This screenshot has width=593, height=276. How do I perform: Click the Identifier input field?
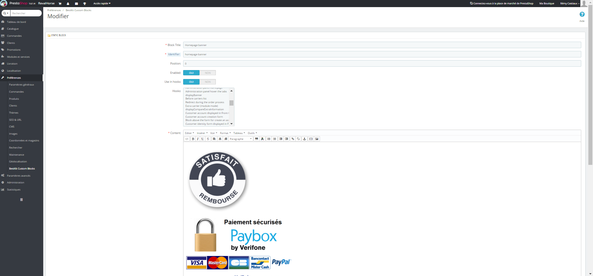tap(382, 54)
